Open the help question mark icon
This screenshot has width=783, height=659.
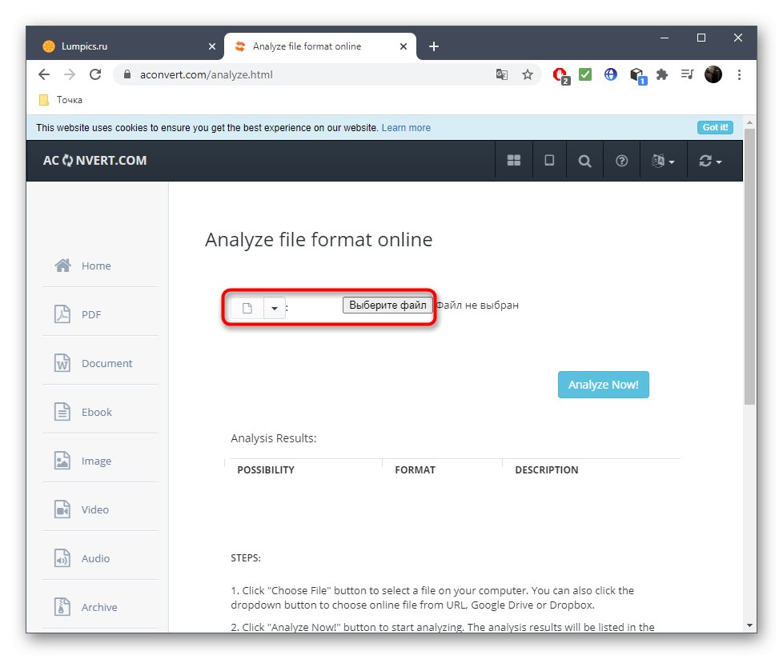click(x=622, y=161)
